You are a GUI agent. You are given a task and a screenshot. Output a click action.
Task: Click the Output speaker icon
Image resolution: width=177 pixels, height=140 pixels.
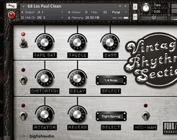pos(22,12)
